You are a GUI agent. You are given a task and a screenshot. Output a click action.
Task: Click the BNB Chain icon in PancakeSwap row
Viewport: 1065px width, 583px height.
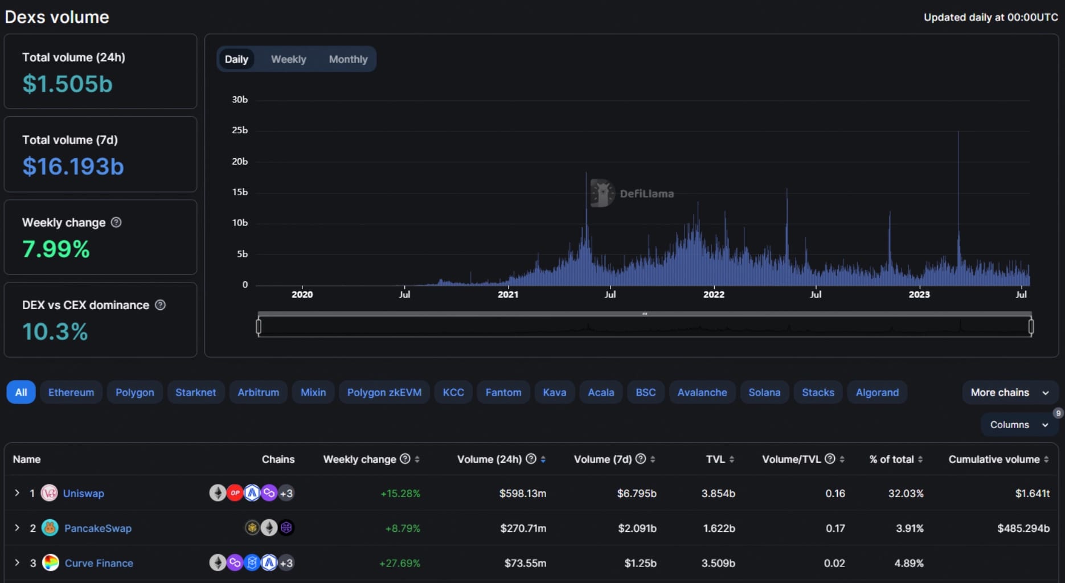click(252, 528)
